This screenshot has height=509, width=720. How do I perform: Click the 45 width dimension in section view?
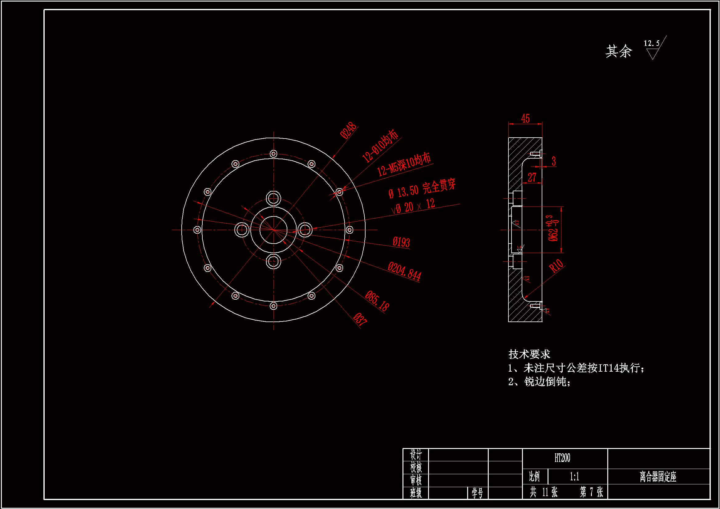coord(525,119)
